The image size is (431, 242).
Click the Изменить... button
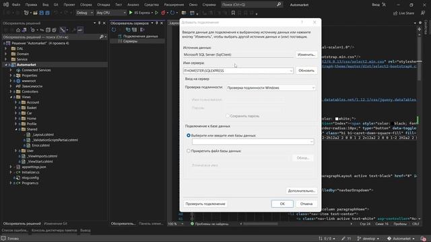tap(306, 54)
